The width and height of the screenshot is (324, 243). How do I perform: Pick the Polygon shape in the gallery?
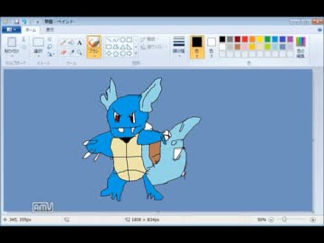coord(116,47)
